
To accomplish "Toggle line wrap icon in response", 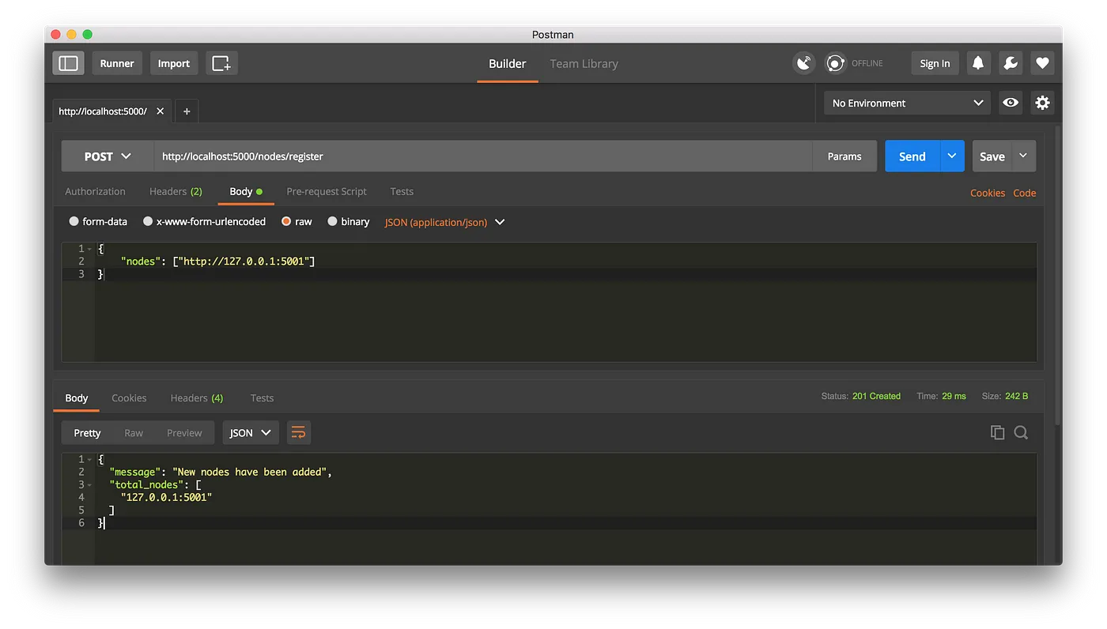I will click(298, 432).
